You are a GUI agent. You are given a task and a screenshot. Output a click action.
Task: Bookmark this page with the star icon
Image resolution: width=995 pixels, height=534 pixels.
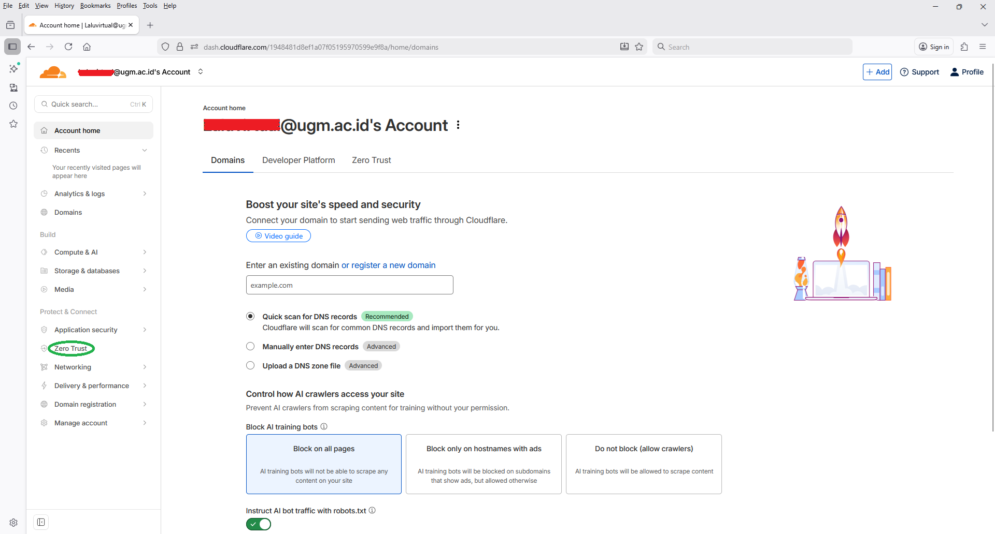(x=639, y=47)
